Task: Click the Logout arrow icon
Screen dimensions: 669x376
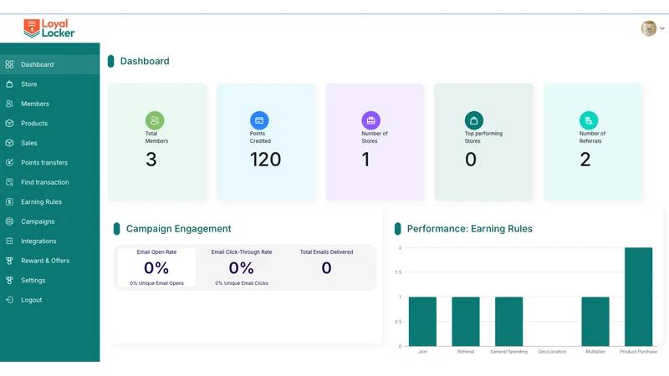Action: [9, 300]
